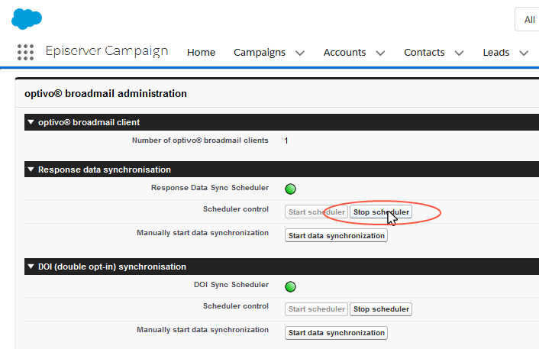Stop the Response data sync scheduler
Viewport: 539px width, 349px height.
click(381, 212)
